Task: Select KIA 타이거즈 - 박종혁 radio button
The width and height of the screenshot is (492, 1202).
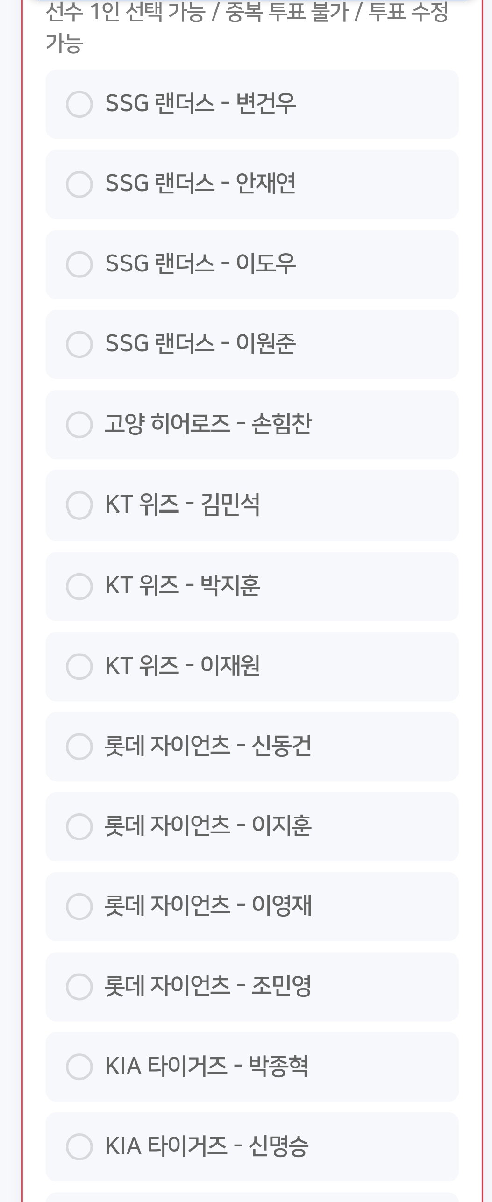Action: pos(79,1067)
